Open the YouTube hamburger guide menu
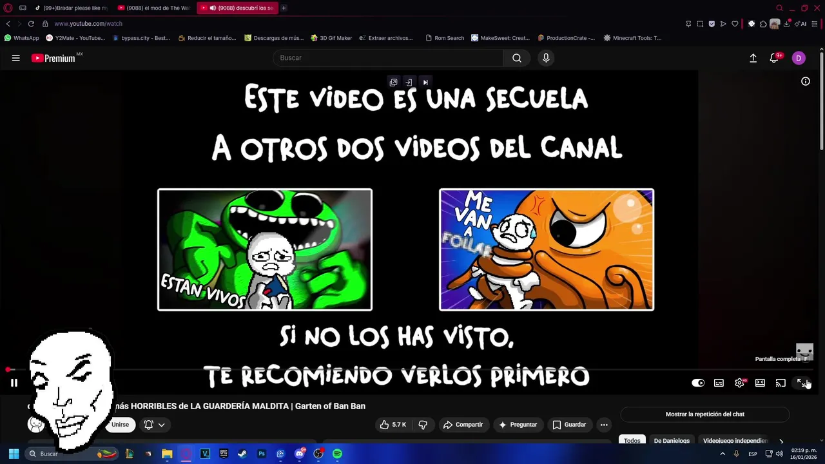This screenshot has width=825, height=464. (x=15, y=58)
